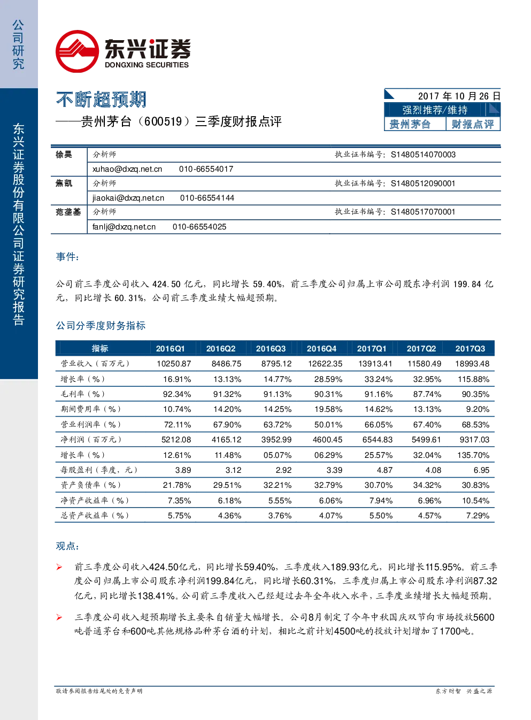Click the 强烈推荐/维持 rating box

[435, 110]
